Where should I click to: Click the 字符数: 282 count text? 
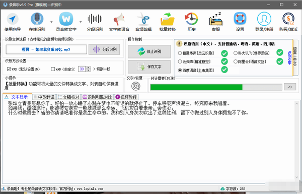[236, 188]
